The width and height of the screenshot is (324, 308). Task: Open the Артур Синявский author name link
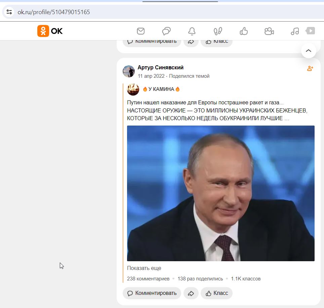click(161, 67)
